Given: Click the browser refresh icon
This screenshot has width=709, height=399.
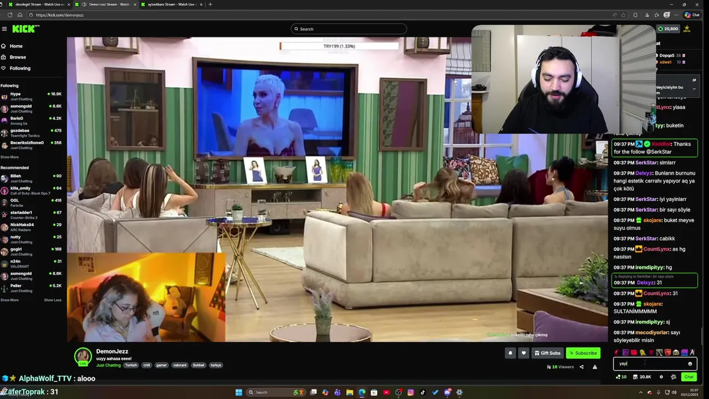Looking at the screenshot, I should point(10,15).
